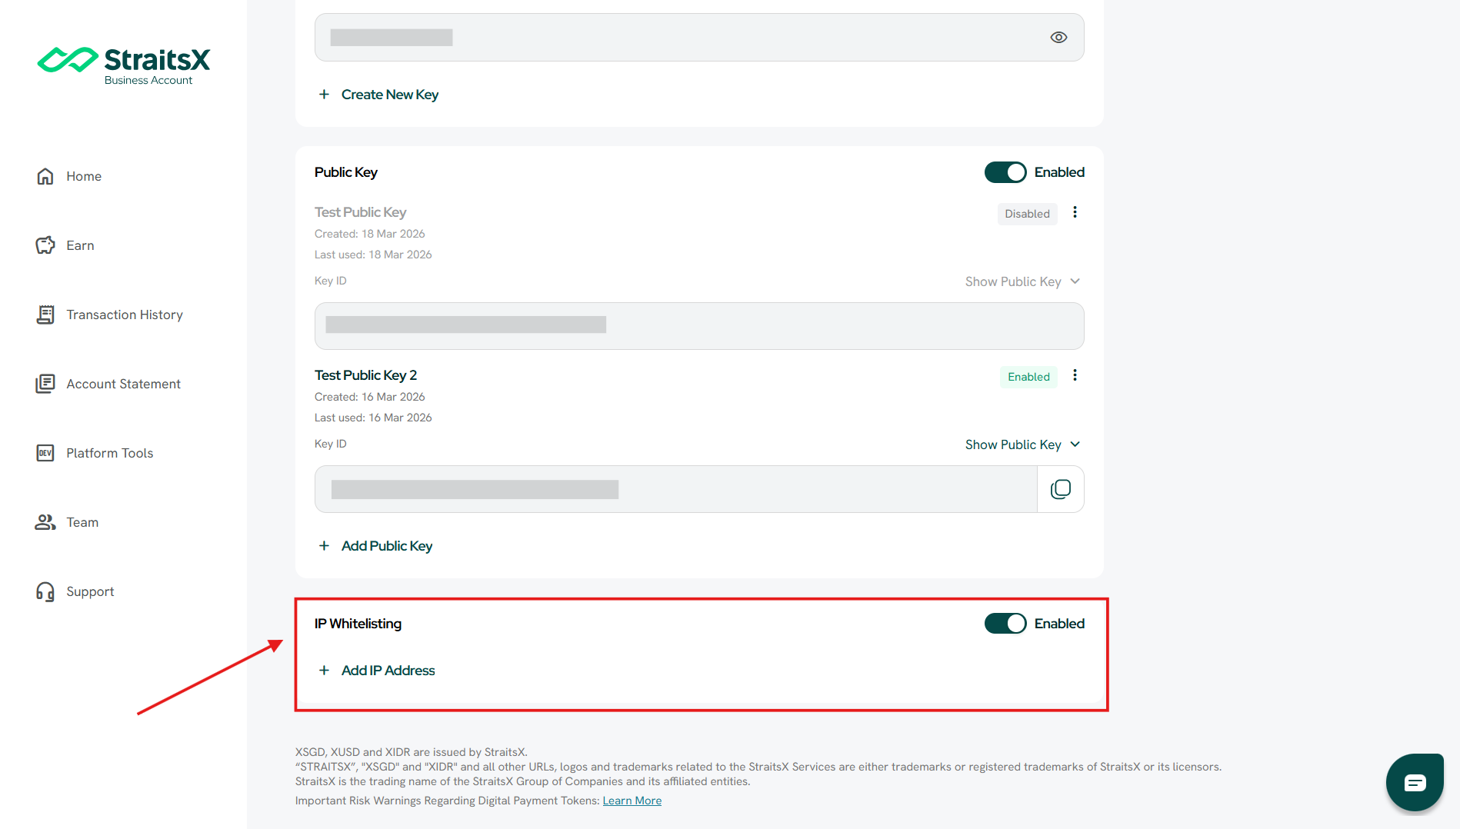Open Transaction History page
The image size is (1460, 829).
tap(125, 315)
